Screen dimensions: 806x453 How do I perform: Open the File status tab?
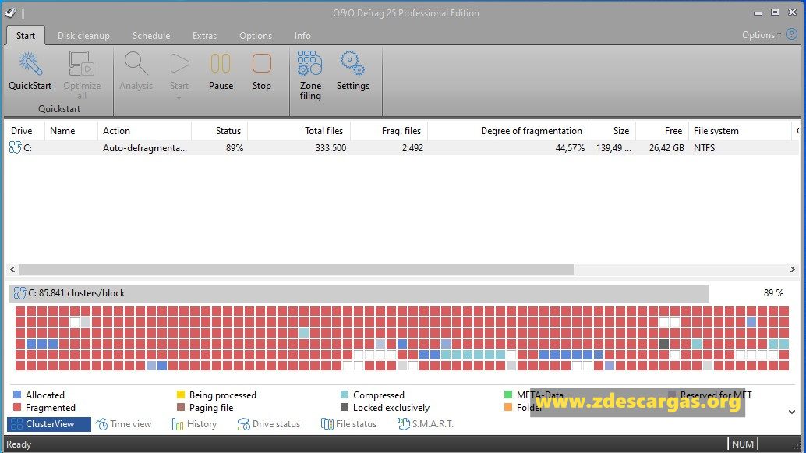[x=349, y=423]
